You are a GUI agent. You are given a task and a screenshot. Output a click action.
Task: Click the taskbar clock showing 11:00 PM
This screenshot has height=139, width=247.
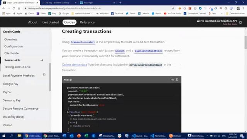click(232, 136)
